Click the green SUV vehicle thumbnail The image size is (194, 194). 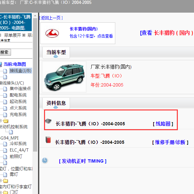point(64,77)
